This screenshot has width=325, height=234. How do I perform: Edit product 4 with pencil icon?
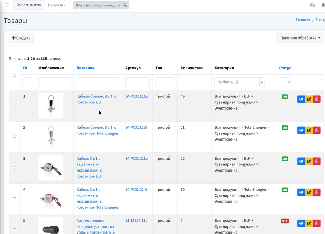click(309, 192)
